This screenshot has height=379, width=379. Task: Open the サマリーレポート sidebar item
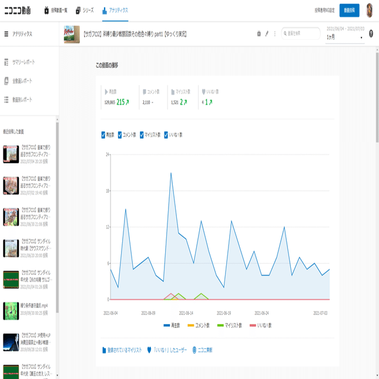point(24,62)
